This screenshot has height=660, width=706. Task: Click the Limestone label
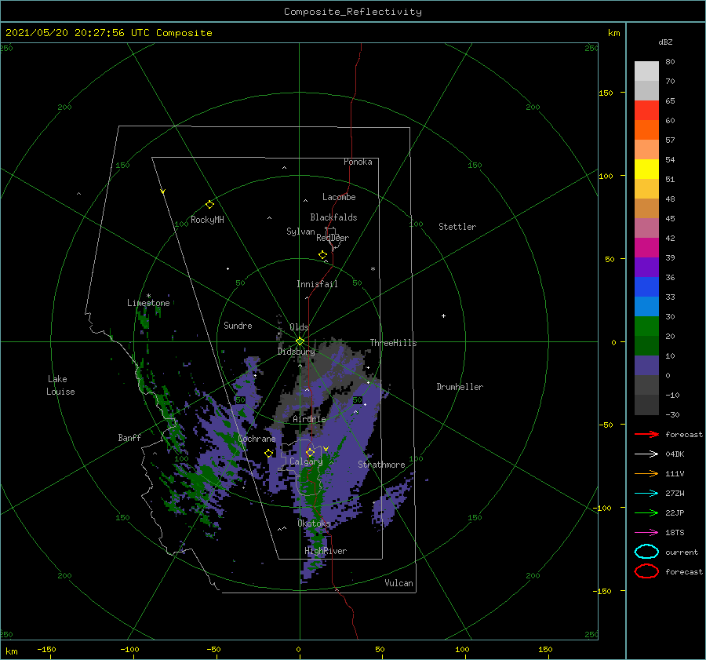point(148,303)
